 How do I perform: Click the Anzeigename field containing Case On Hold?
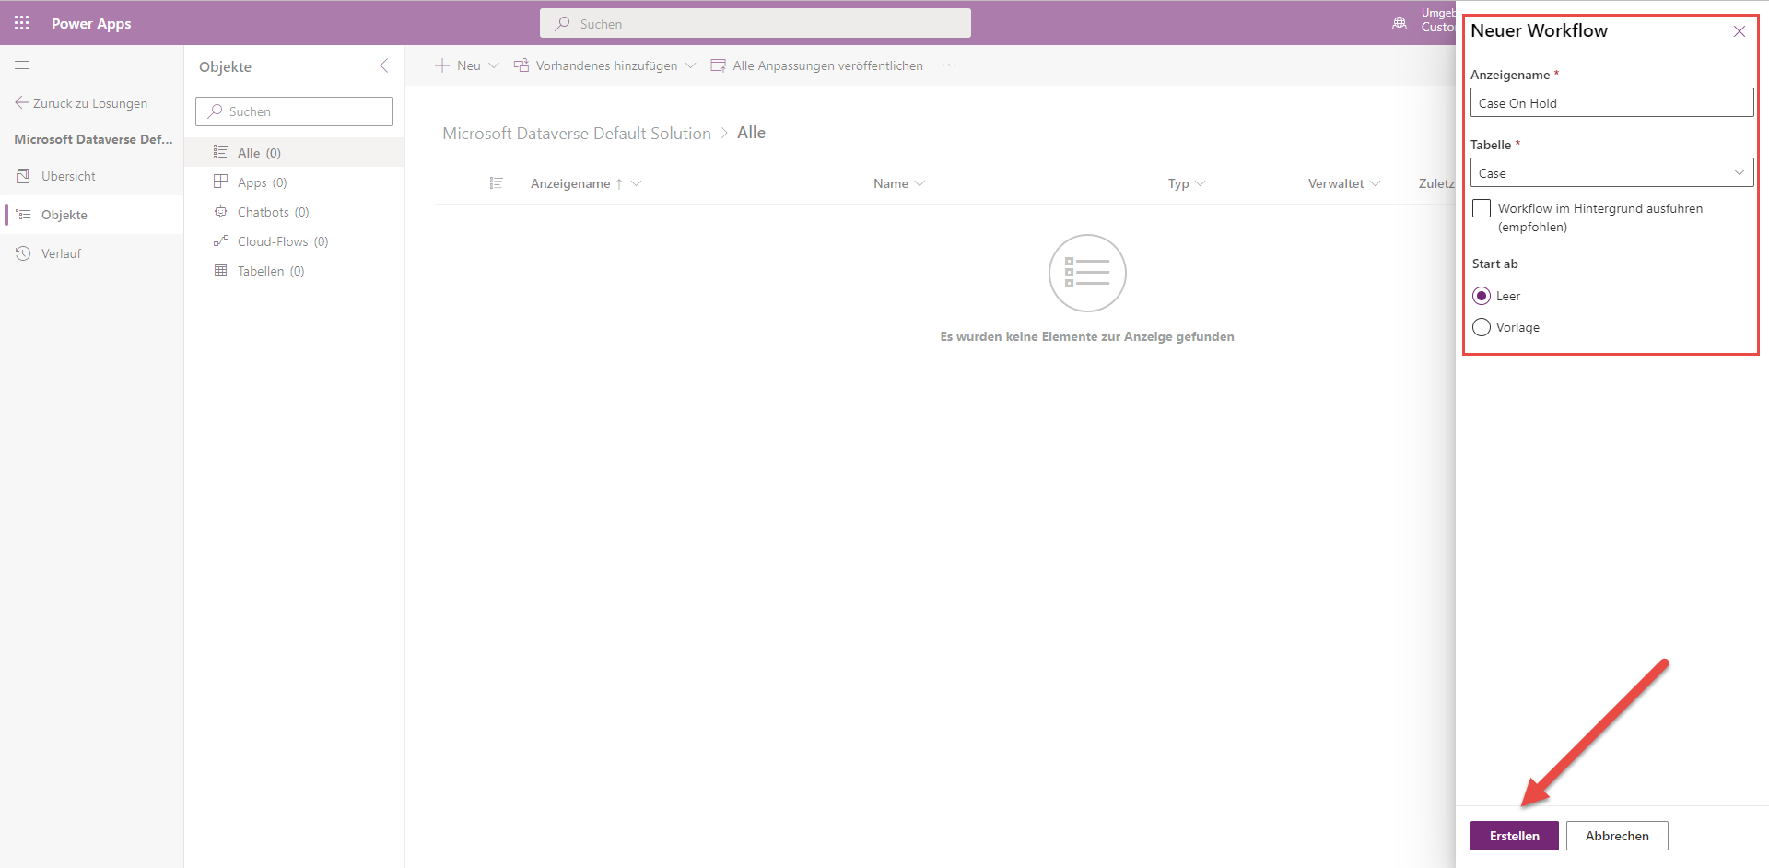pyautogui.click(x=1611, y=102)
